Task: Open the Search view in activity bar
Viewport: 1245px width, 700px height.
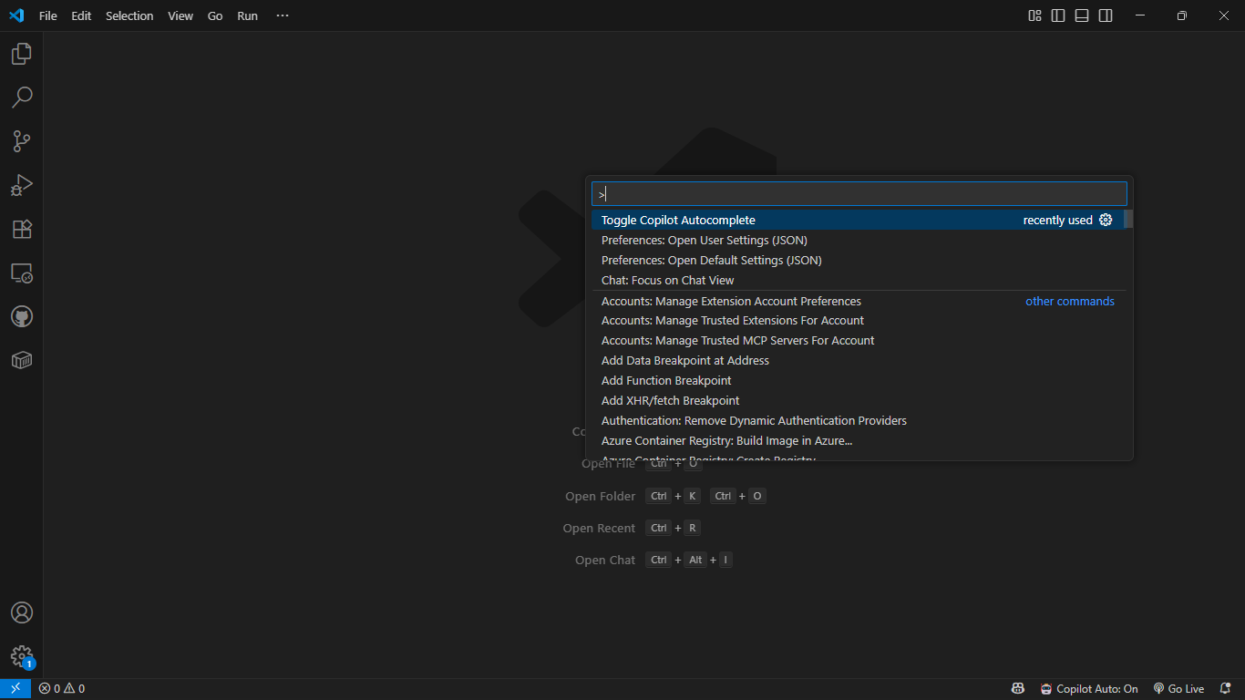Action: pos(22,98)
